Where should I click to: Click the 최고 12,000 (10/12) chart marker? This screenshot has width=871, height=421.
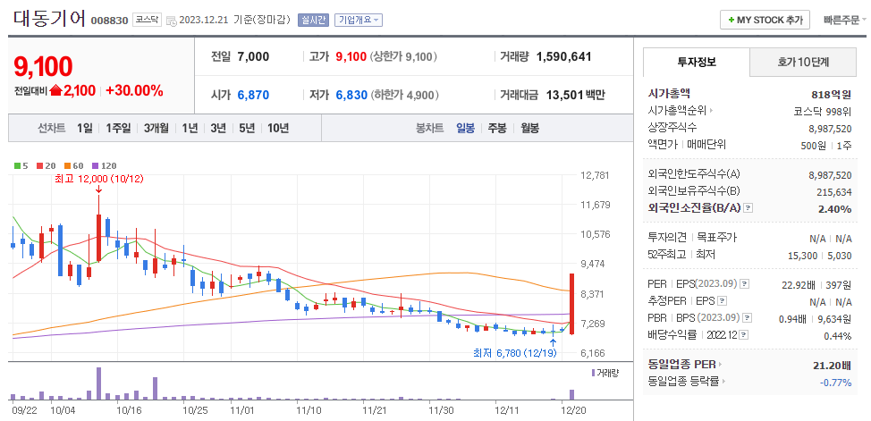click(x=100, y=179)
